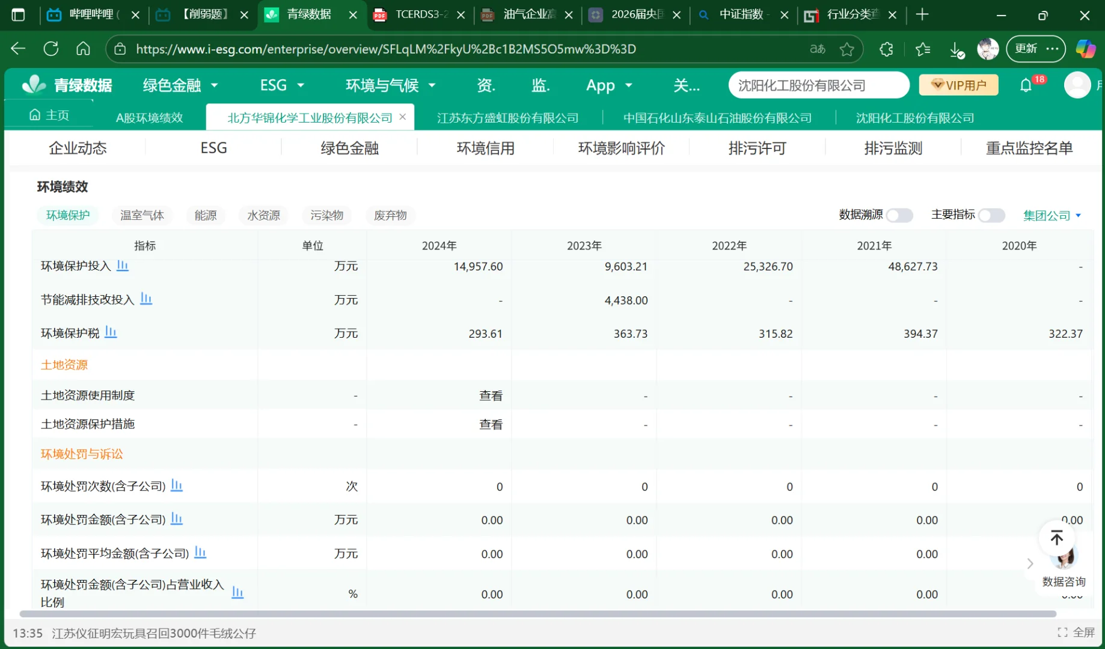Expand the side panel chevron near 数据咨询
The height and width of the screenshot is (649, 1105).
click(x=1030, y=563)
